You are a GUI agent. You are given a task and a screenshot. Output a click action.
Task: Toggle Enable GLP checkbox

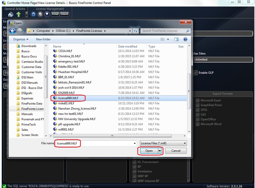point(196,73)
